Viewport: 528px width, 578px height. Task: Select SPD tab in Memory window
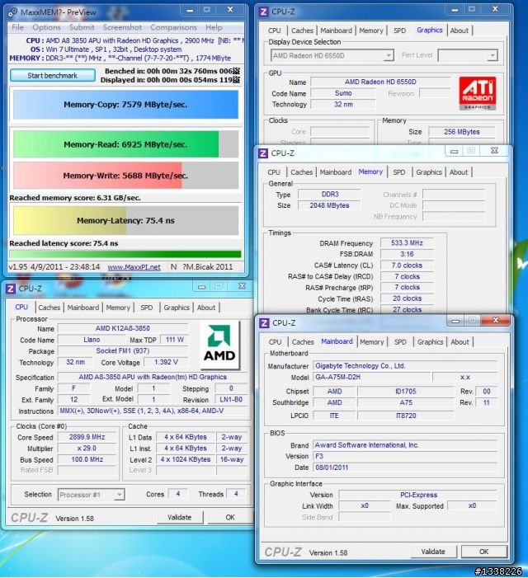click(399, 172)
